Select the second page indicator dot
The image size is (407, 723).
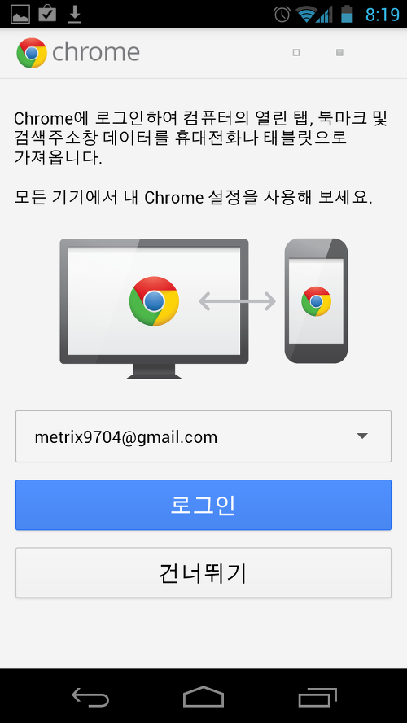point(339,53)
